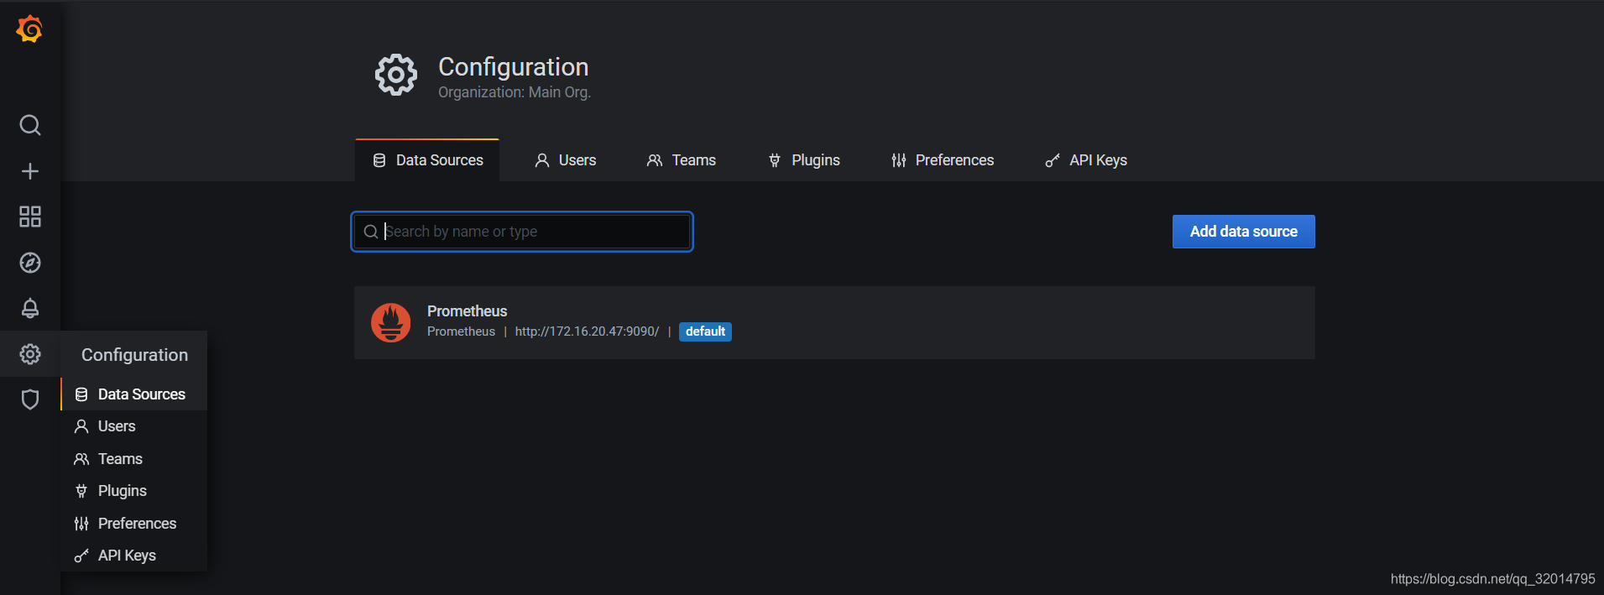Click the Configuration page heading text
1604x595 pixels.
pyautogui.click(x=514, y=67)
